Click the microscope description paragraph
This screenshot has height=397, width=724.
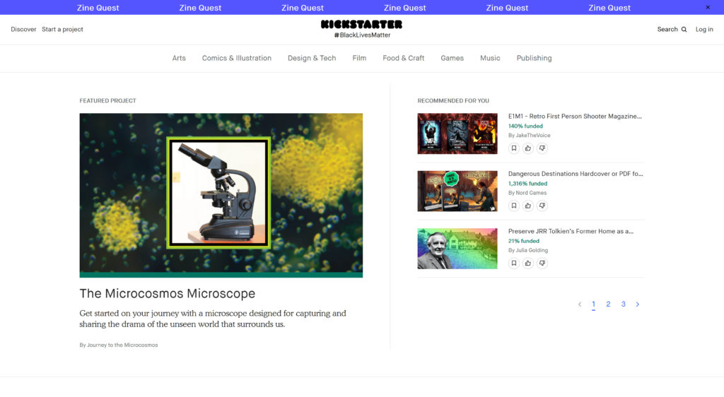pos(213,319)
